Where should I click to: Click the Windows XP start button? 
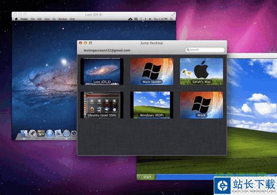coord(146,177)
